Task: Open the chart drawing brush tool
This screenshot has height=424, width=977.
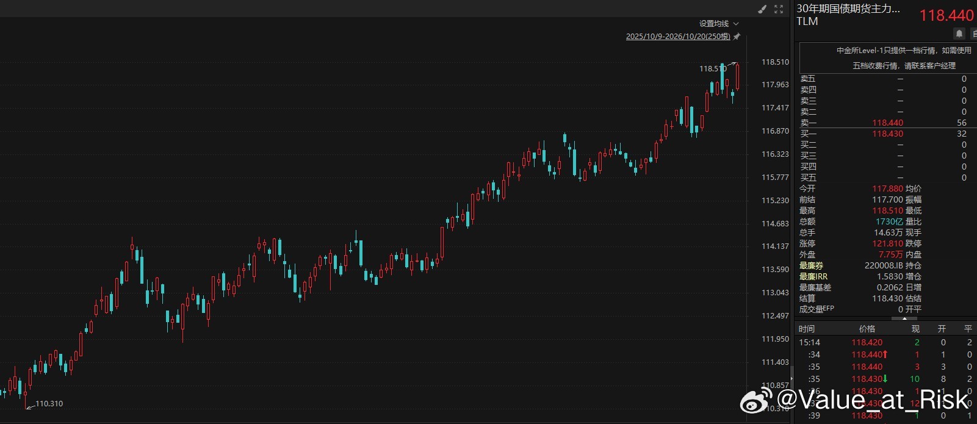Action: click(762, 9)
